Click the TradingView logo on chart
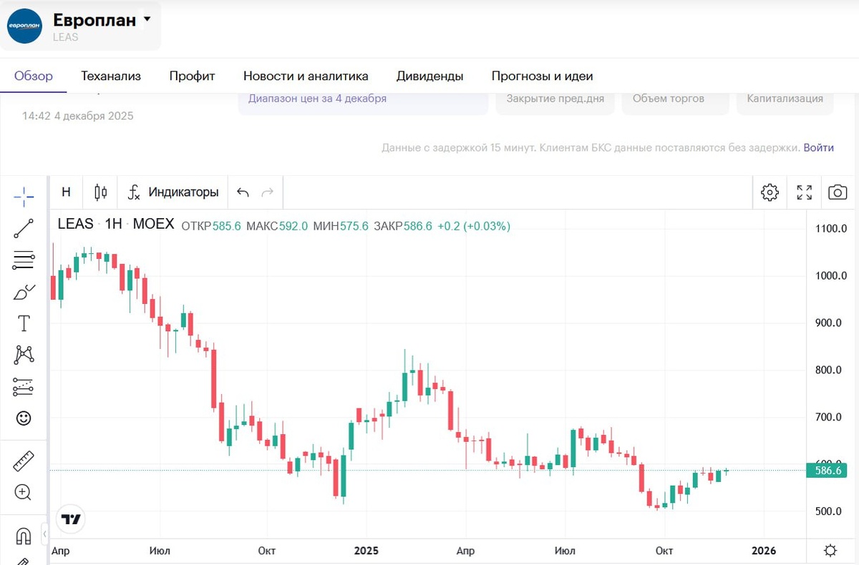The height and width of the screenshot is (565, 859). tap(71, 519)
